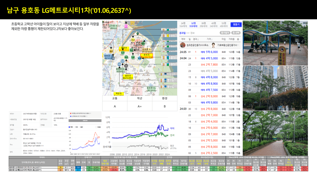Remove the LG메트로시티1차 legend tag with its x
Viewport: 317px width, 178px height.
[87, 116]
